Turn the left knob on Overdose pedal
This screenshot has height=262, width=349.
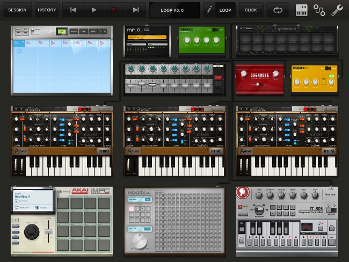click(244, 73)
